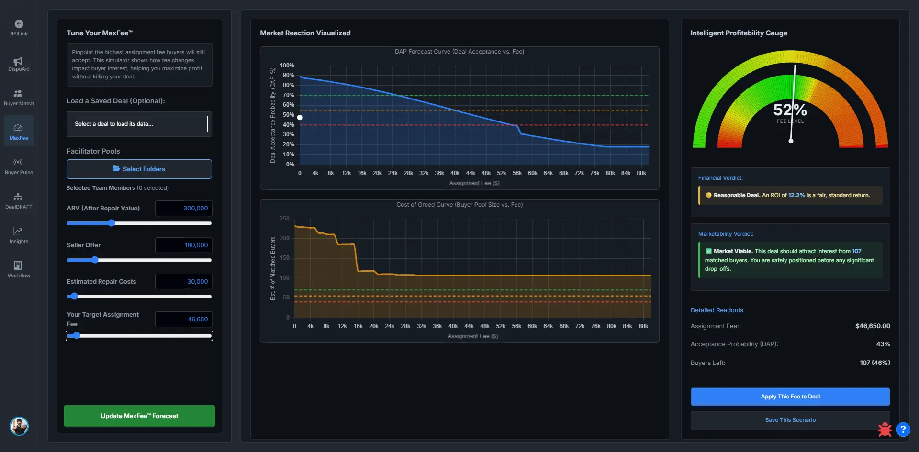
Task: Click the Estimated Repair Costs slider handle
Action: [74, 296]
